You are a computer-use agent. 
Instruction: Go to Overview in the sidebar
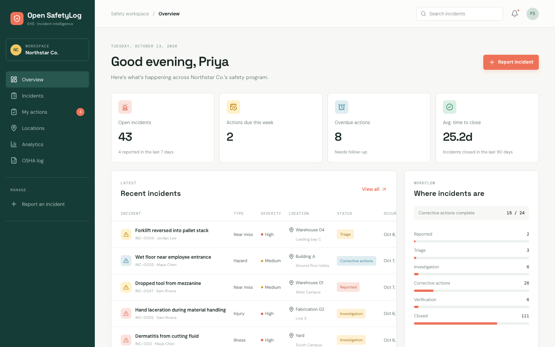[47, 79]
